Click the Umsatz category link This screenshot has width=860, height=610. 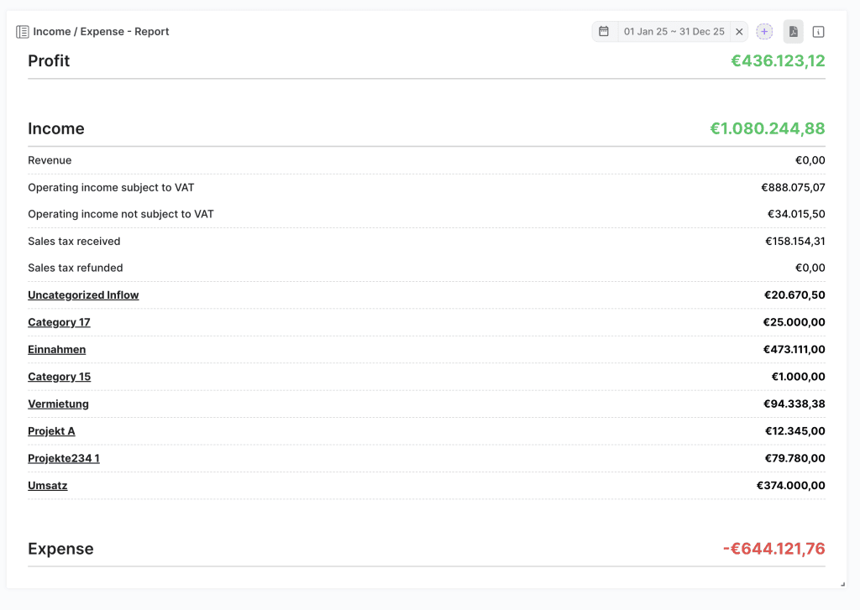[47, 486]
